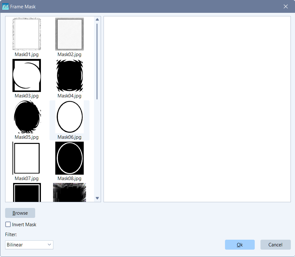Enable the Invert Mask checkbox
Image resolution: width=295 pixels, height=257 pixels.
pos(8,225)
